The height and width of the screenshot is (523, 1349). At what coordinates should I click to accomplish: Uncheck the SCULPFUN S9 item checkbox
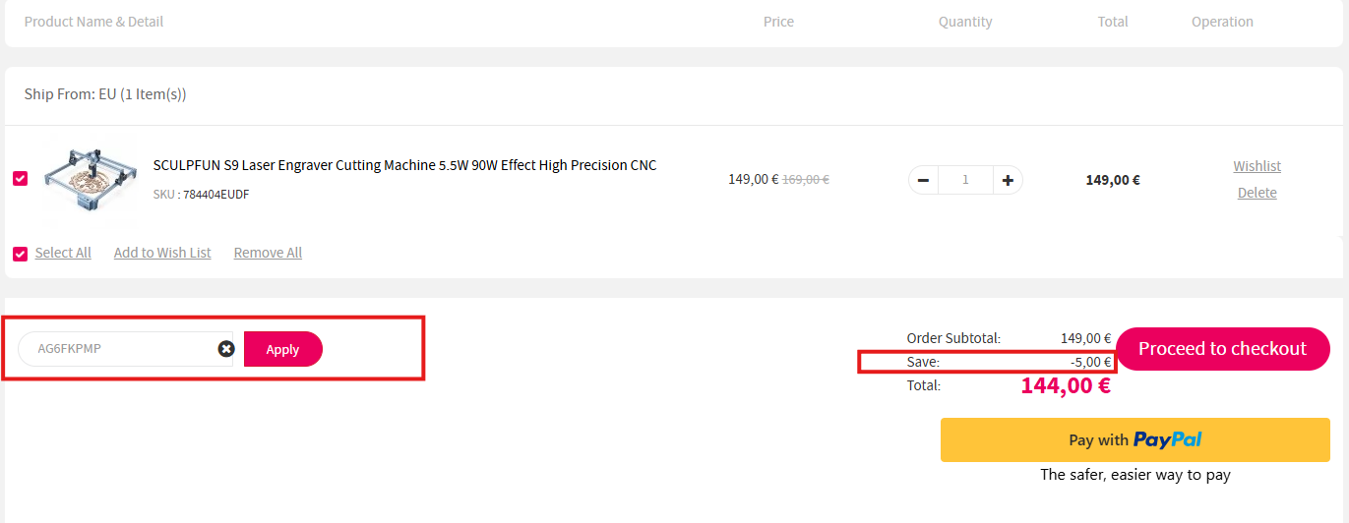(20, 179)
